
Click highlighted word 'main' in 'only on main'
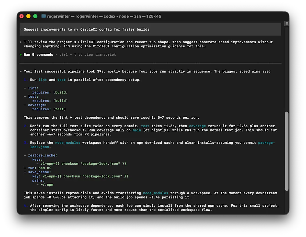point(137,130)
